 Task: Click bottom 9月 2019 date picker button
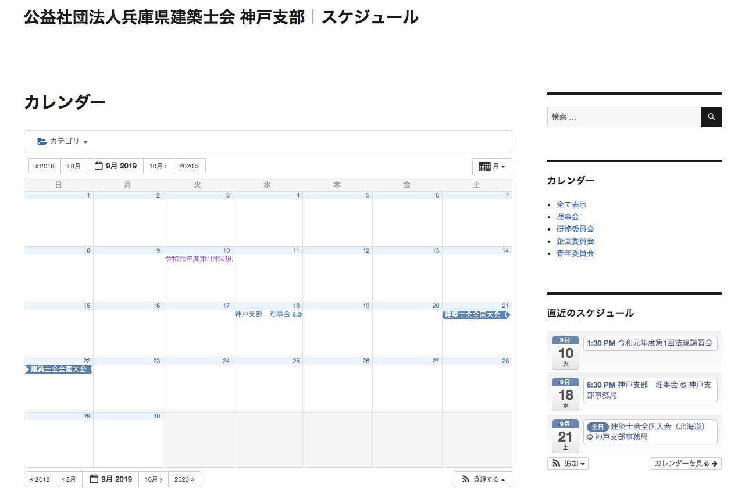[x=110, y=479]
